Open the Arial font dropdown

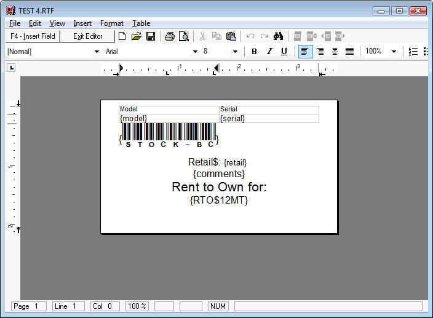coord(195,52)
